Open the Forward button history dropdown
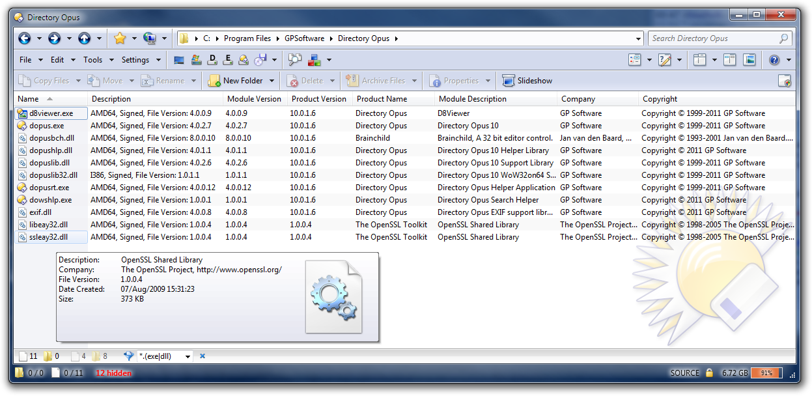This screenshot has width=812, height=396. [x=69, y=38]
